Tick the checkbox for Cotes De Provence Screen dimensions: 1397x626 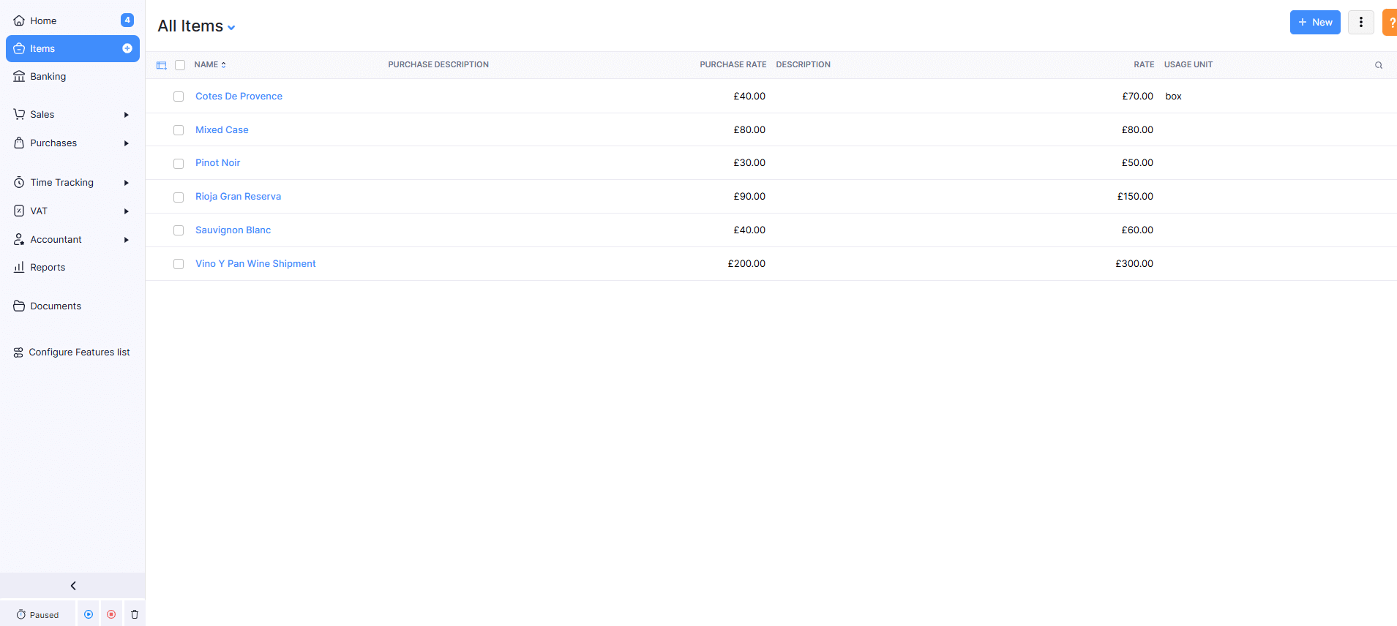179,97
